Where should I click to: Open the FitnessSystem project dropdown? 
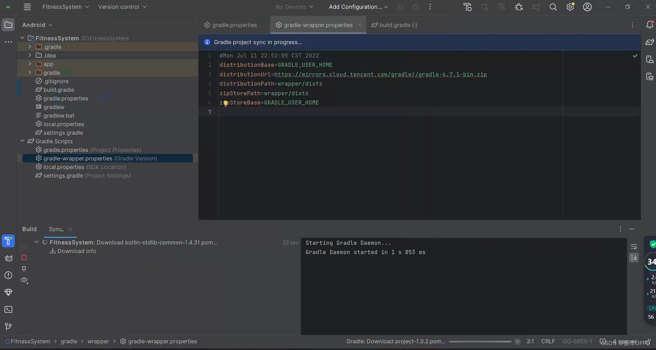[x=65, y=7]
